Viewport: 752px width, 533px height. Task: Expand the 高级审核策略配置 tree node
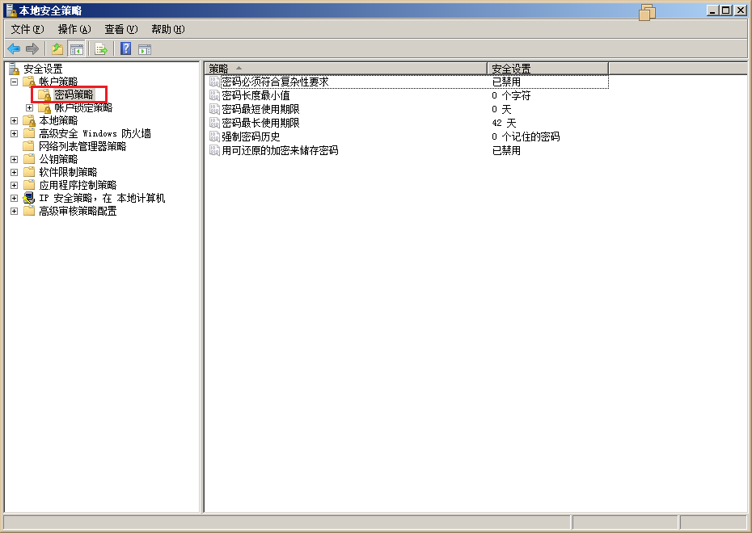pyautogui.click(x=15, y=212)
